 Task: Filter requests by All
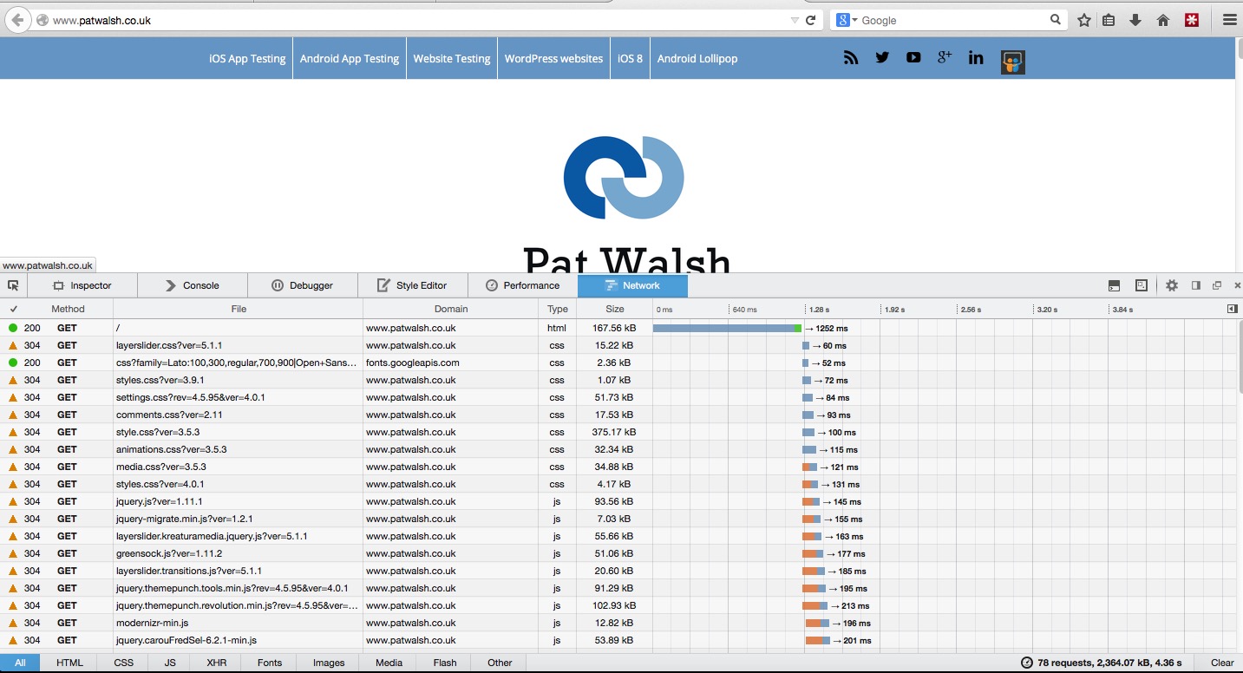coord(20,663)
